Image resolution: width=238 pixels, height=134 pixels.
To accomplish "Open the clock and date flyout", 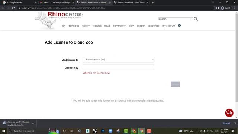I will click(225, 131).
